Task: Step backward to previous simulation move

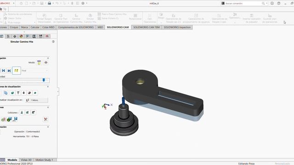Action: (4, 71)
